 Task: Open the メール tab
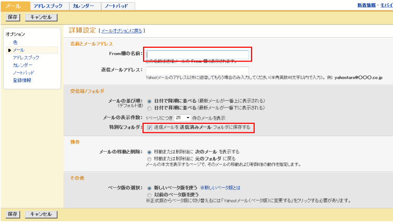(13, 6)
